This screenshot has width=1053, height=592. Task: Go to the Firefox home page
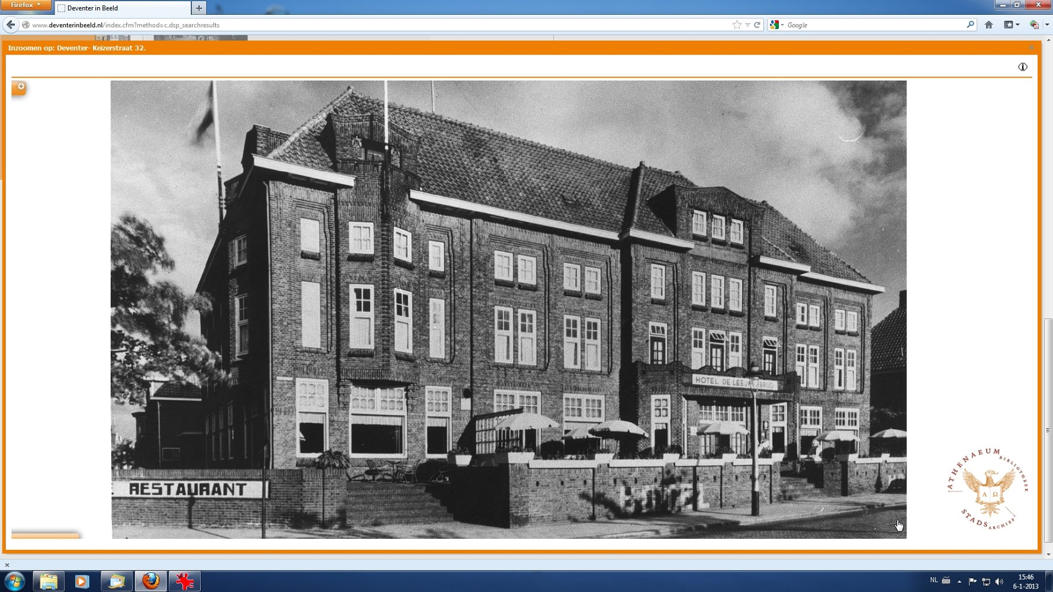[x=988, y=25]
